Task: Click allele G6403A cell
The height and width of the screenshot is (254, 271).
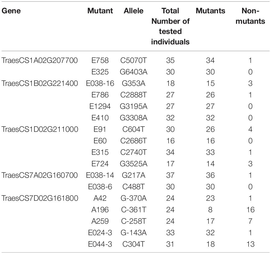Action: [134, 72]
